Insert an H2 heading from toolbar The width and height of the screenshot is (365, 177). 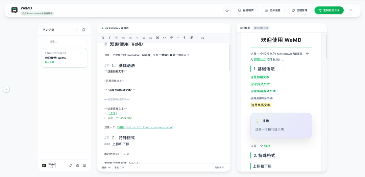[x=130, y=38]
